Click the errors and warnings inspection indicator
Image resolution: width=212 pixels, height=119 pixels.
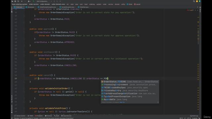click(190, 10)
